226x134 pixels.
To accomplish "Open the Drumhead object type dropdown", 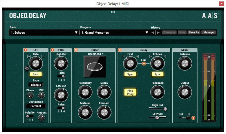I will click(95, 54).
